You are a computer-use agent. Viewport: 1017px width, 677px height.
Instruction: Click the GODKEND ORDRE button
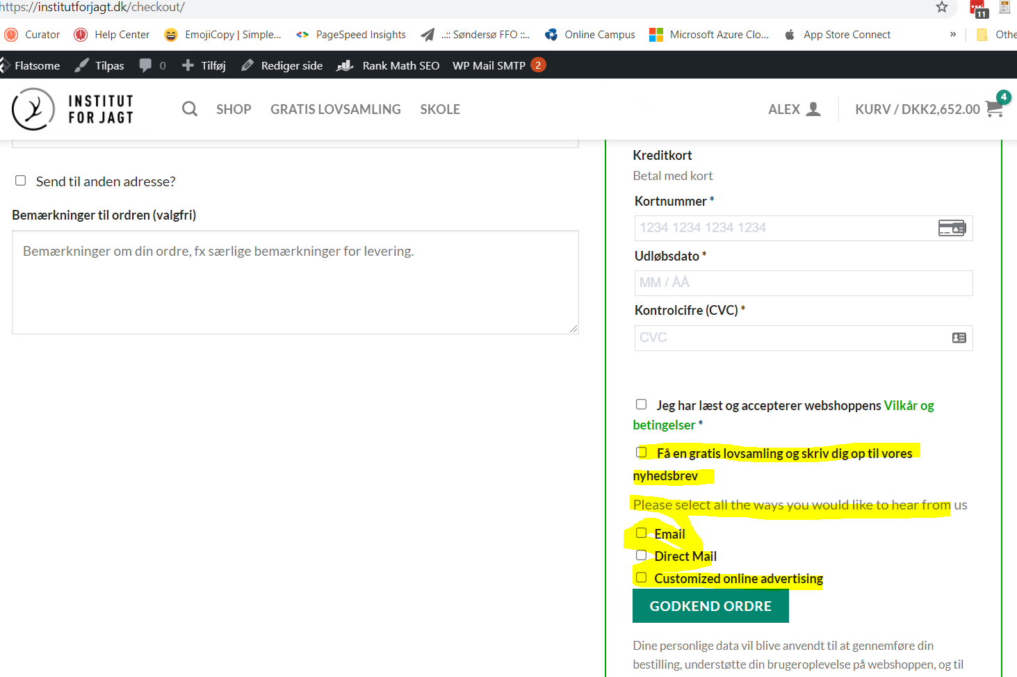(x=710, y=605)
